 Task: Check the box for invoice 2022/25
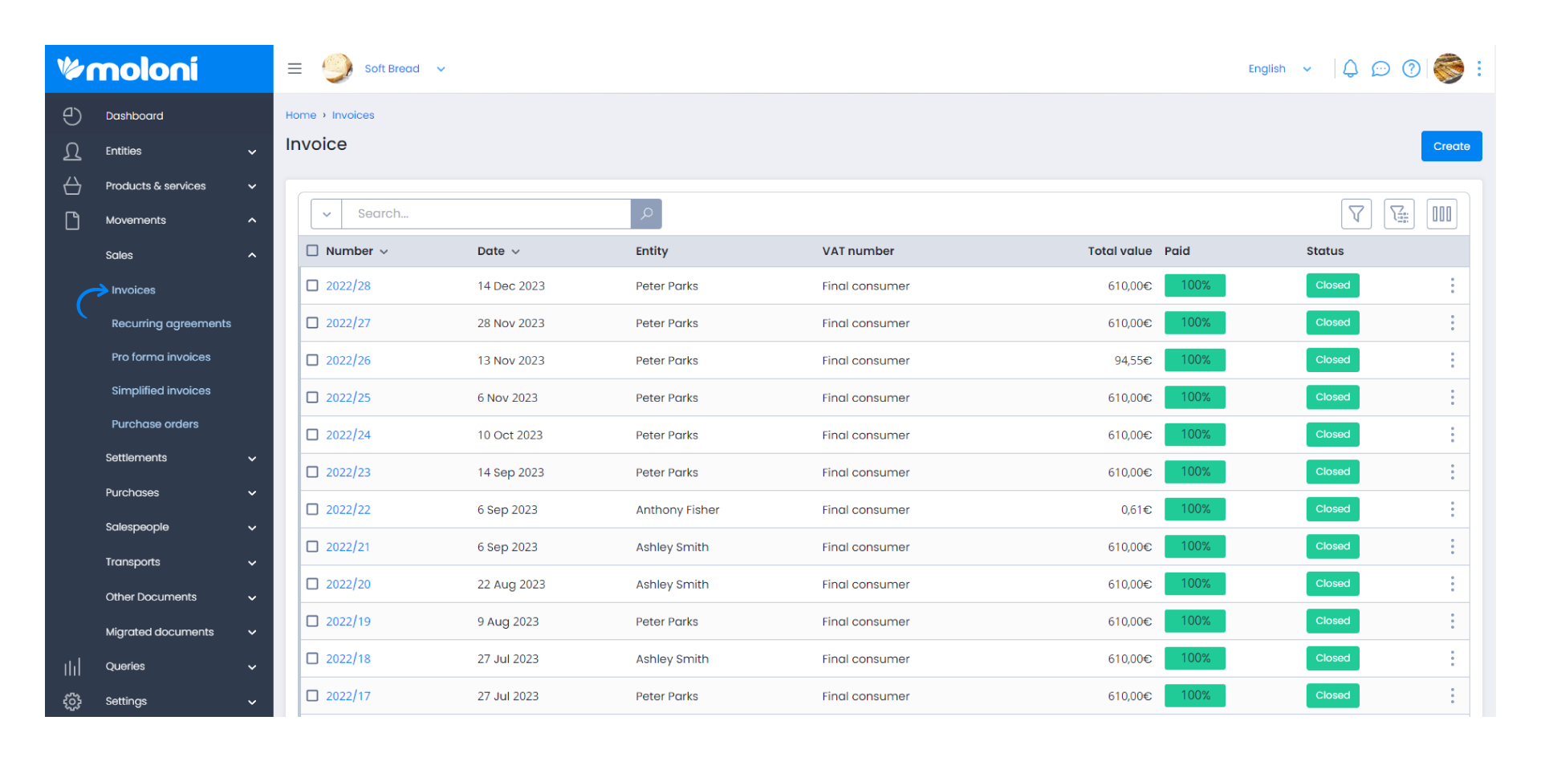pyautogui.click(x=312, y=398)
